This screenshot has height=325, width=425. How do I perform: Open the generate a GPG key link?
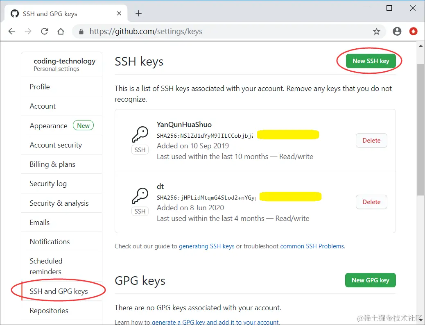[x=215, y=322]
